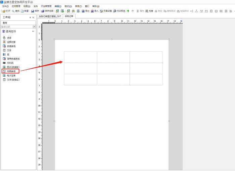This screenshot has height=171, width=235.
Task: Click the 导出 export button
Action: click(86, 11)
